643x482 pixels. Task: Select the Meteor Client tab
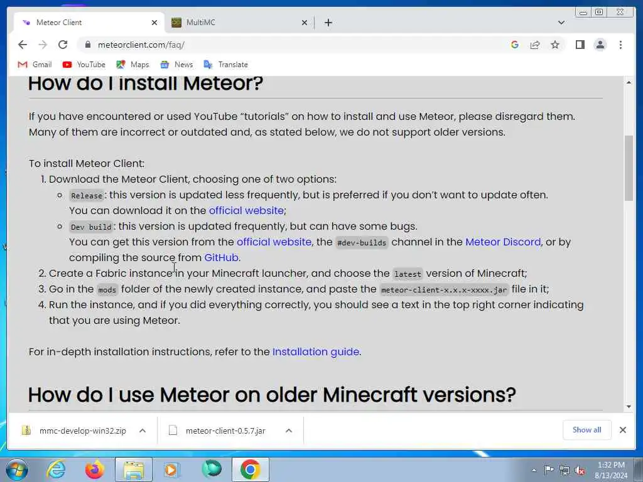89,23
